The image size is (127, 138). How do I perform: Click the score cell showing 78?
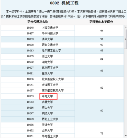click(x=99, y=130)
